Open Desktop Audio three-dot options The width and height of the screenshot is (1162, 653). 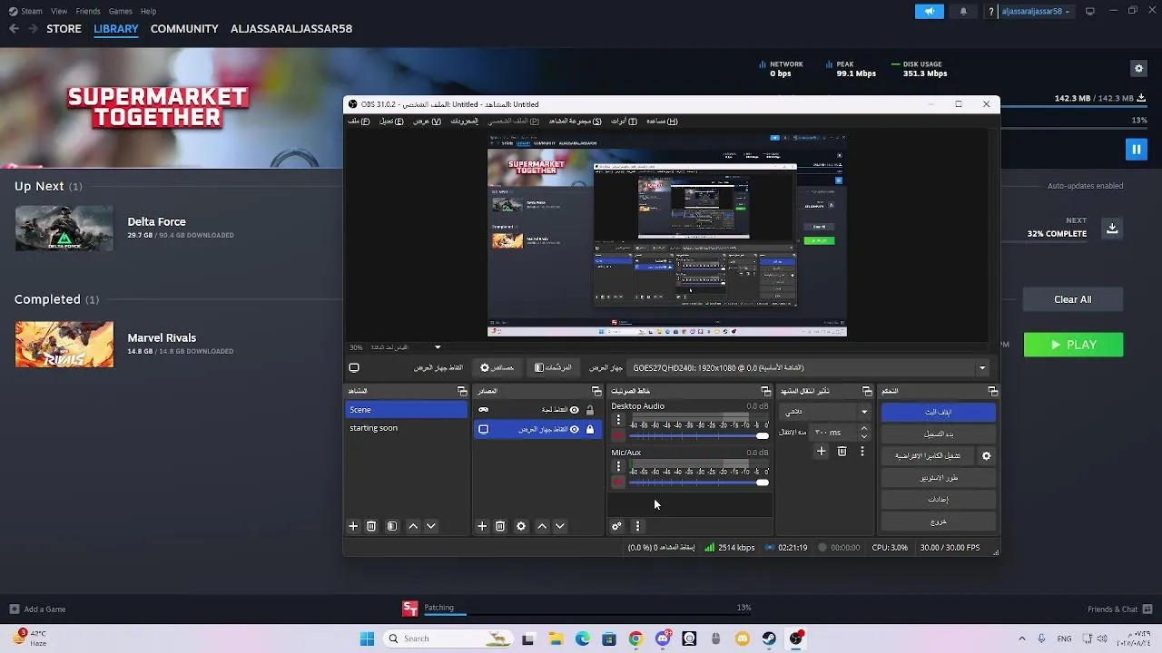tap(618, 420)
